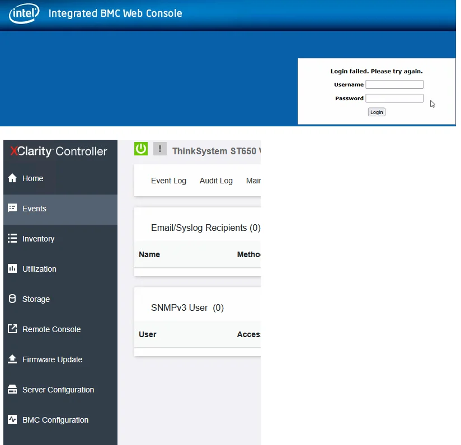461x445 pixels.
Task: Click the Storage cylinder icon
Action: tap(12, 299)
